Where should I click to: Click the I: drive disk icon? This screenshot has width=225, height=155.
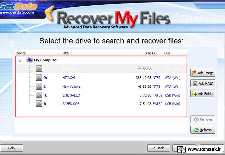[x=39, y=104]
